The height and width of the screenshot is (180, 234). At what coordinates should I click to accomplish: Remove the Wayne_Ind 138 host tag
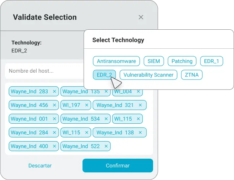(x=140, y=132)
